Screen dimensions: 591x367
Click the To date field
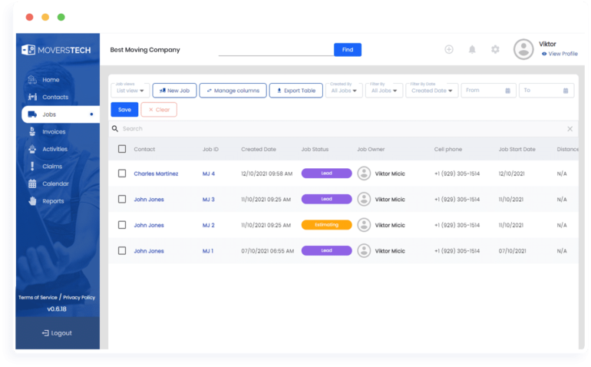(x=546, y=91)
